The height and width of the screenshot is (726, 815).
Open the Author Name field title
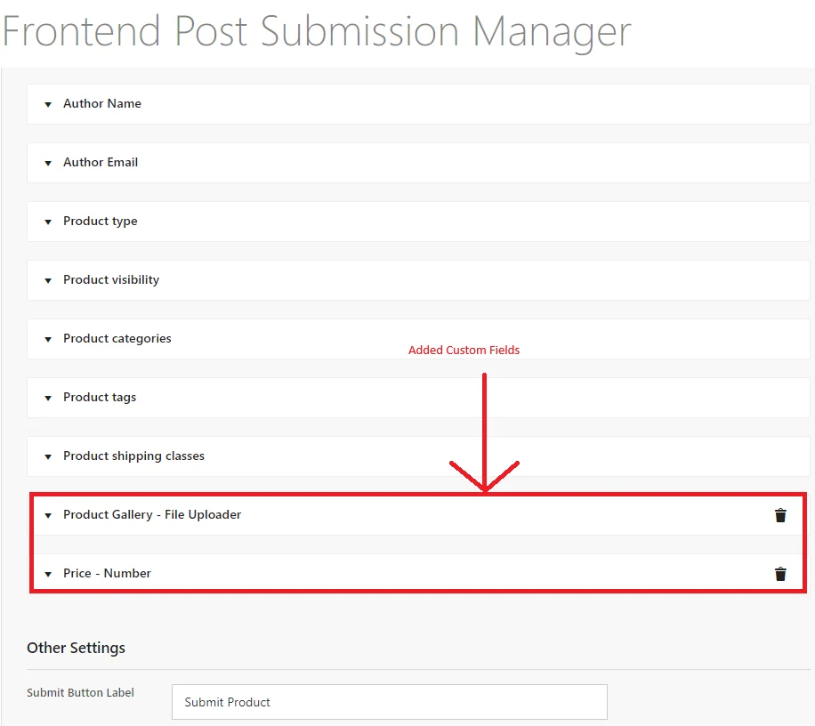102,103
